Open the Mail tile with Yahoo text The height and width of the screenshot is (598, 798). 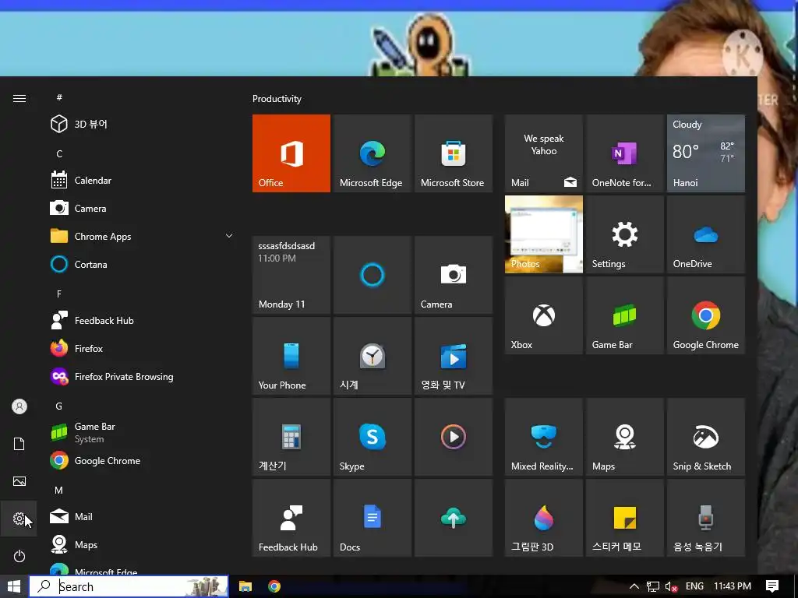543,153
